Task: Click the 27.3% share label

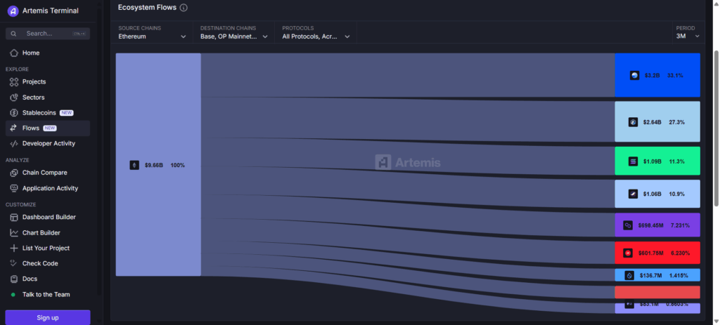Action: coord(677,122)
